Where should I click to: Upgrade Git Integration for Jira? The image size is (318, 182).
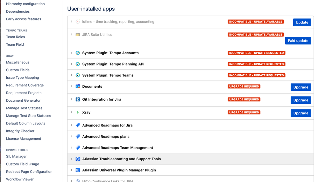(301, 100)
